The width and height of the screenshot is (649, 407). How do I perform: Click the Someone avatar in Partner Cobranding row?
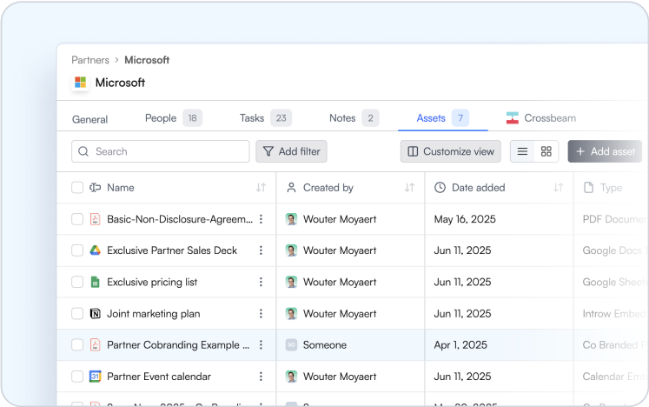click(291, 345)
